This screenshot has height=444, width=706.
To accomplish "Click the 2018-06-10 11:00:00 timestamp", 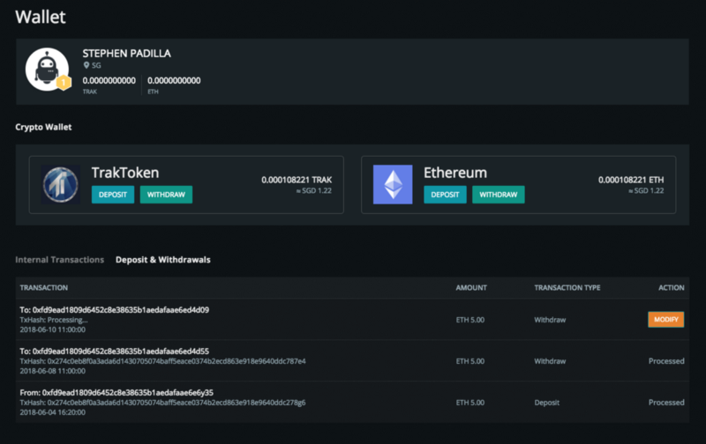I will point(53,329).
